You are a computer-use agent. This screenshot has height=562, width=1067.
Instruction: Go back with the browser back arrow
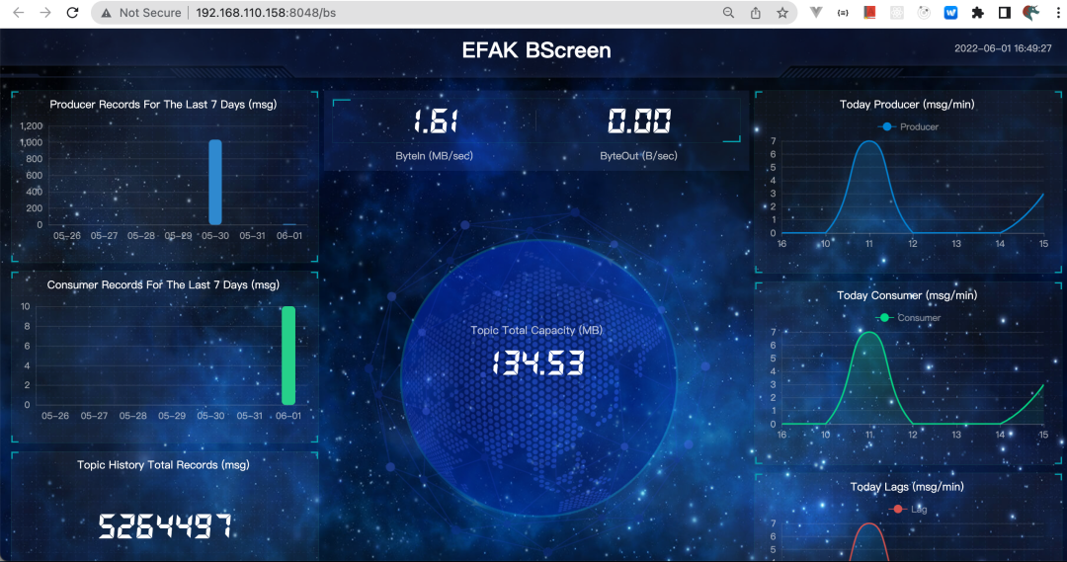19,12
